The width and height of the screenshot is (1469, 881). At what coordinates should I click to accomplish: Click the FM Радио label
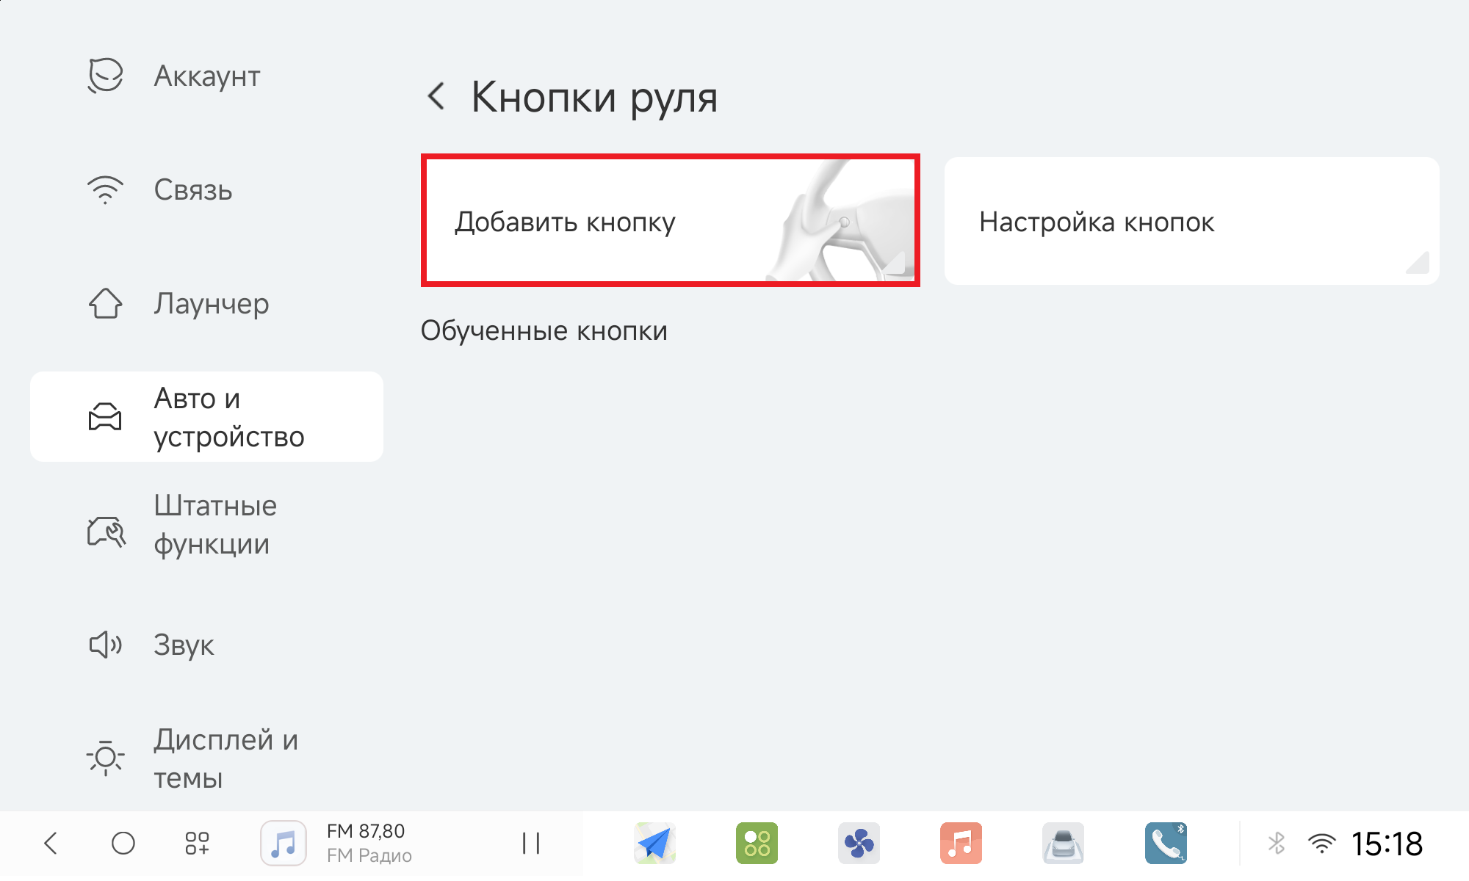pyautogui.click(x=369, y=856)
